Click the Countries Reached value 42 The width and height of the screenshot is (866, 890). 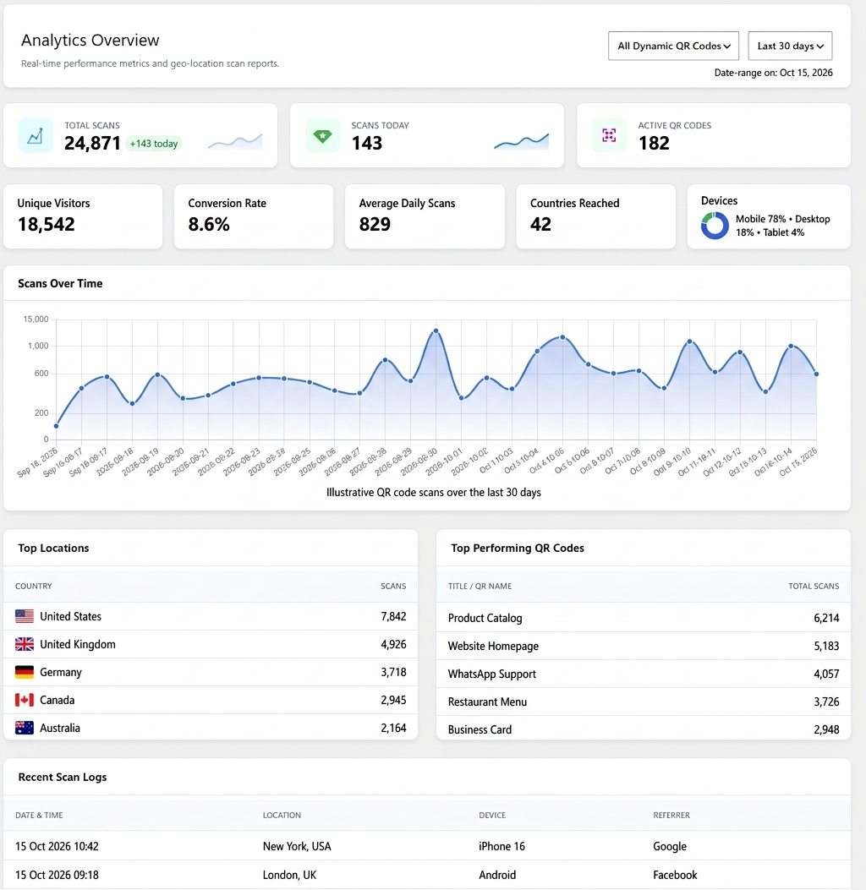tap(540, 225)
